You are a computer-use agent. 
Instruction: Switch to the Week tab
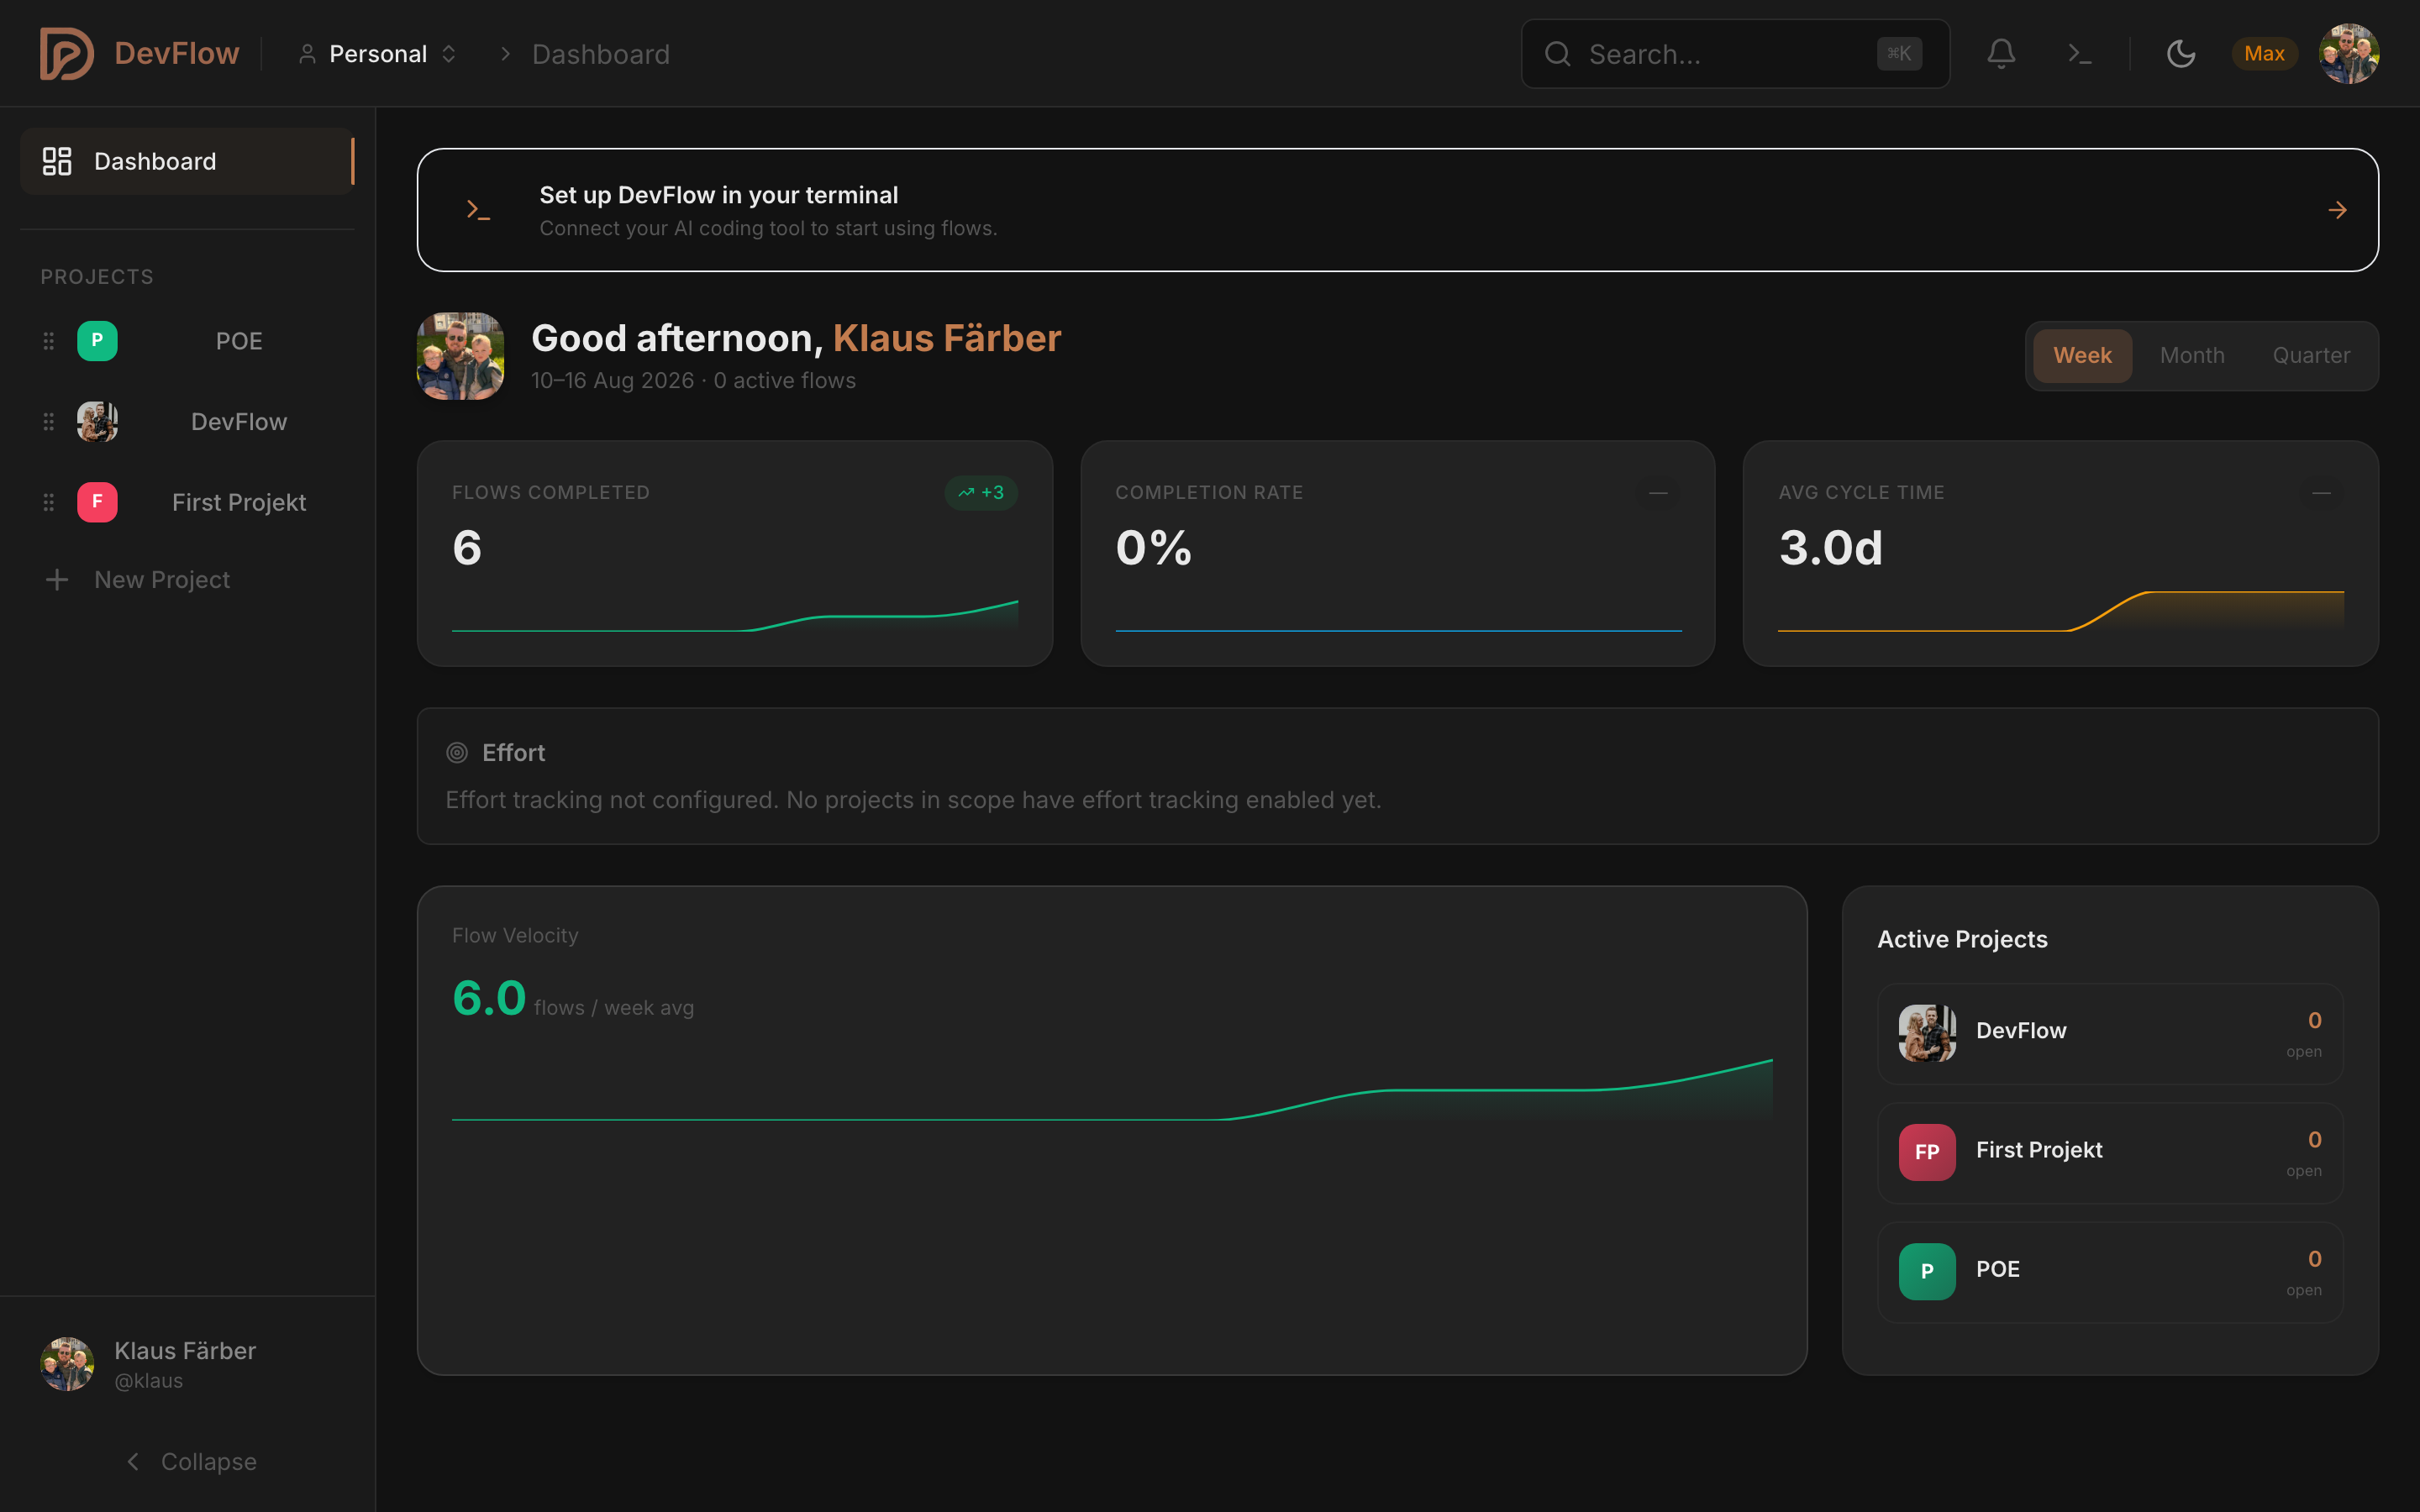[x=2082, y=356]
